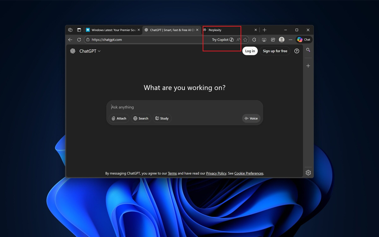Switch to the Perplexity tab
The width and height of the screenshot is (379, 237).
(227, 30)
